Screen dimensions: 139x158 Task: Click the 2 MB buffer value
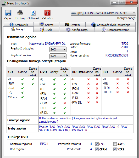tap(124, 47)
